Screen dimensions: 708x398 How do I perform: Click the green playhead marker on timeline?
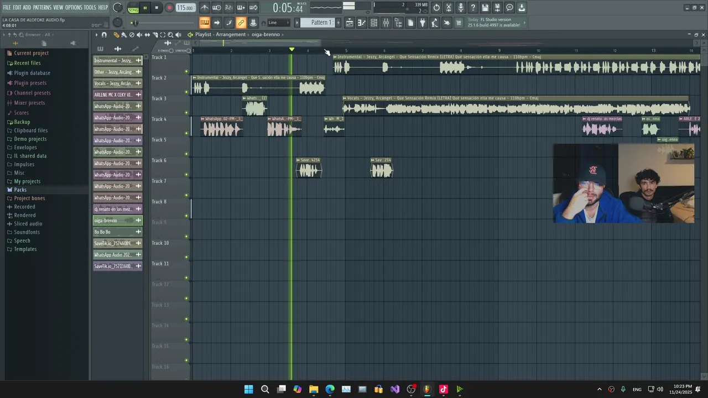pos(292,50)
